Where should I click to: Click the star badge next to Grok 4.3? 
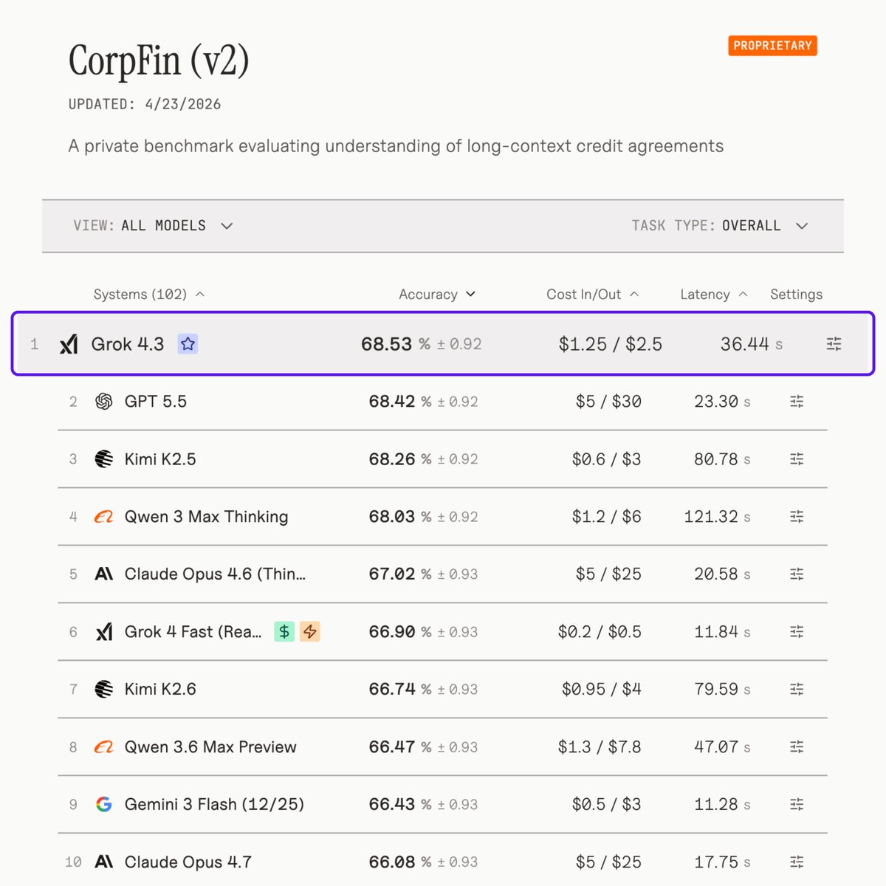point(188,344)
